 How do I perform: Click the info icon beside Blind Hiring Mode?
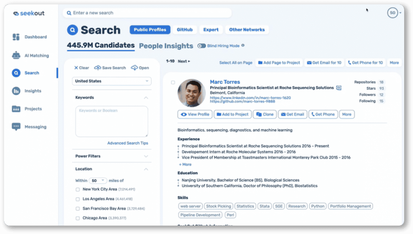[243, 46]
